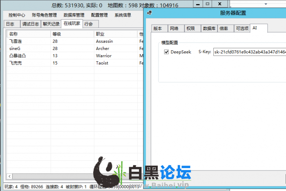Select player row 飞雪连
The image size is (286, 191).
click(16, 41)
